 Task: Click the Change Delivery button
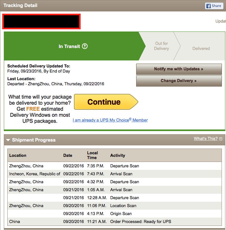coord(179,81)
